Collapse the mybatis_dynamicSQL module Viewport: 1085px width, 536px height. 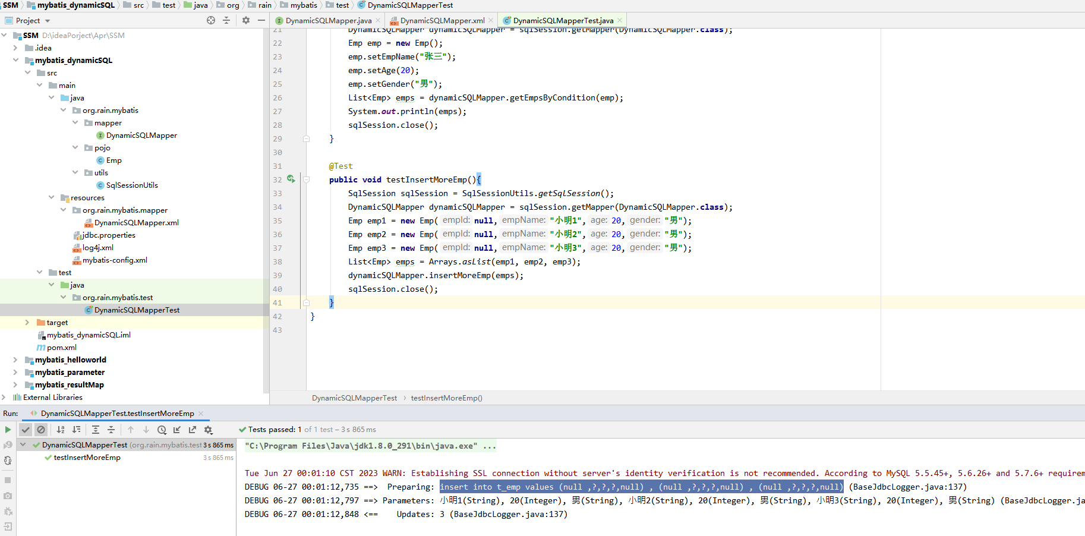pos(15,60)
